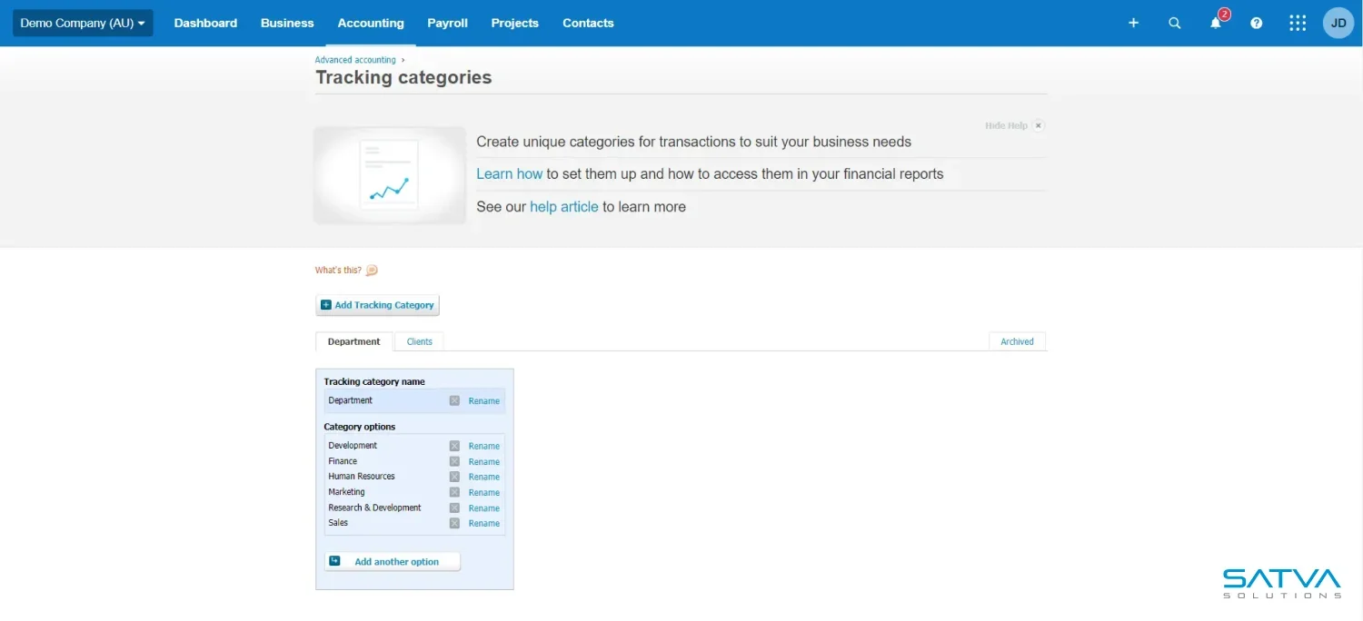
Task: Click the help question mark icon
Action: click(1257, 23)
